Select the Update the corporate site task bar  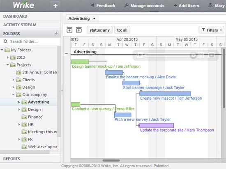(x=157, y=126)
